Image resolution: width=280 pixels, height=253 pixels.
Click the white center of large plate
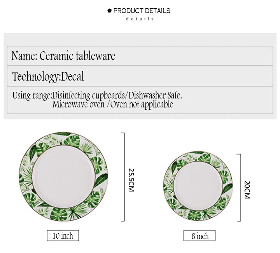[x=63, y=177]
